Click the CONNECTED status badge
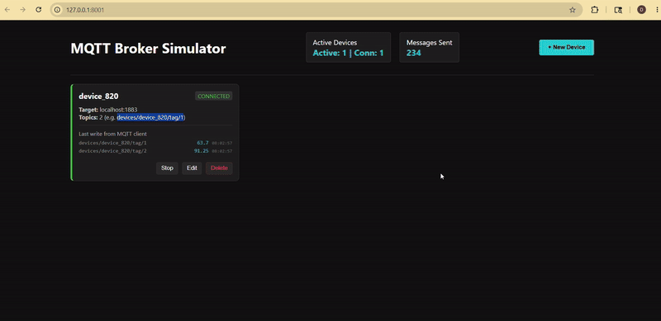This screenshot has height=321, width=661. click(214, 97)
